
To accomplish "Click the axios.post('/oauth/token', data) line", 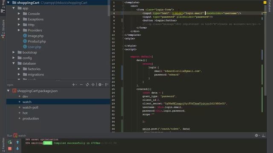I will tap(166, 129).
